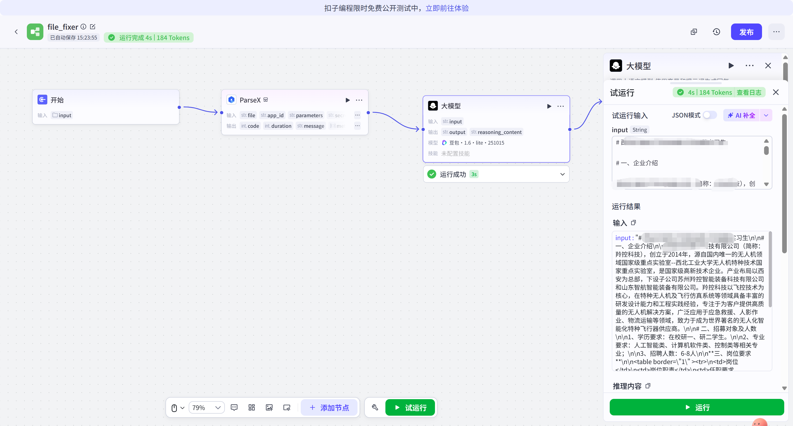Click the wrench debug icon beside 试运行
Image resolution: width=793 pixels, height=426 pixels.
pos(375,407)
